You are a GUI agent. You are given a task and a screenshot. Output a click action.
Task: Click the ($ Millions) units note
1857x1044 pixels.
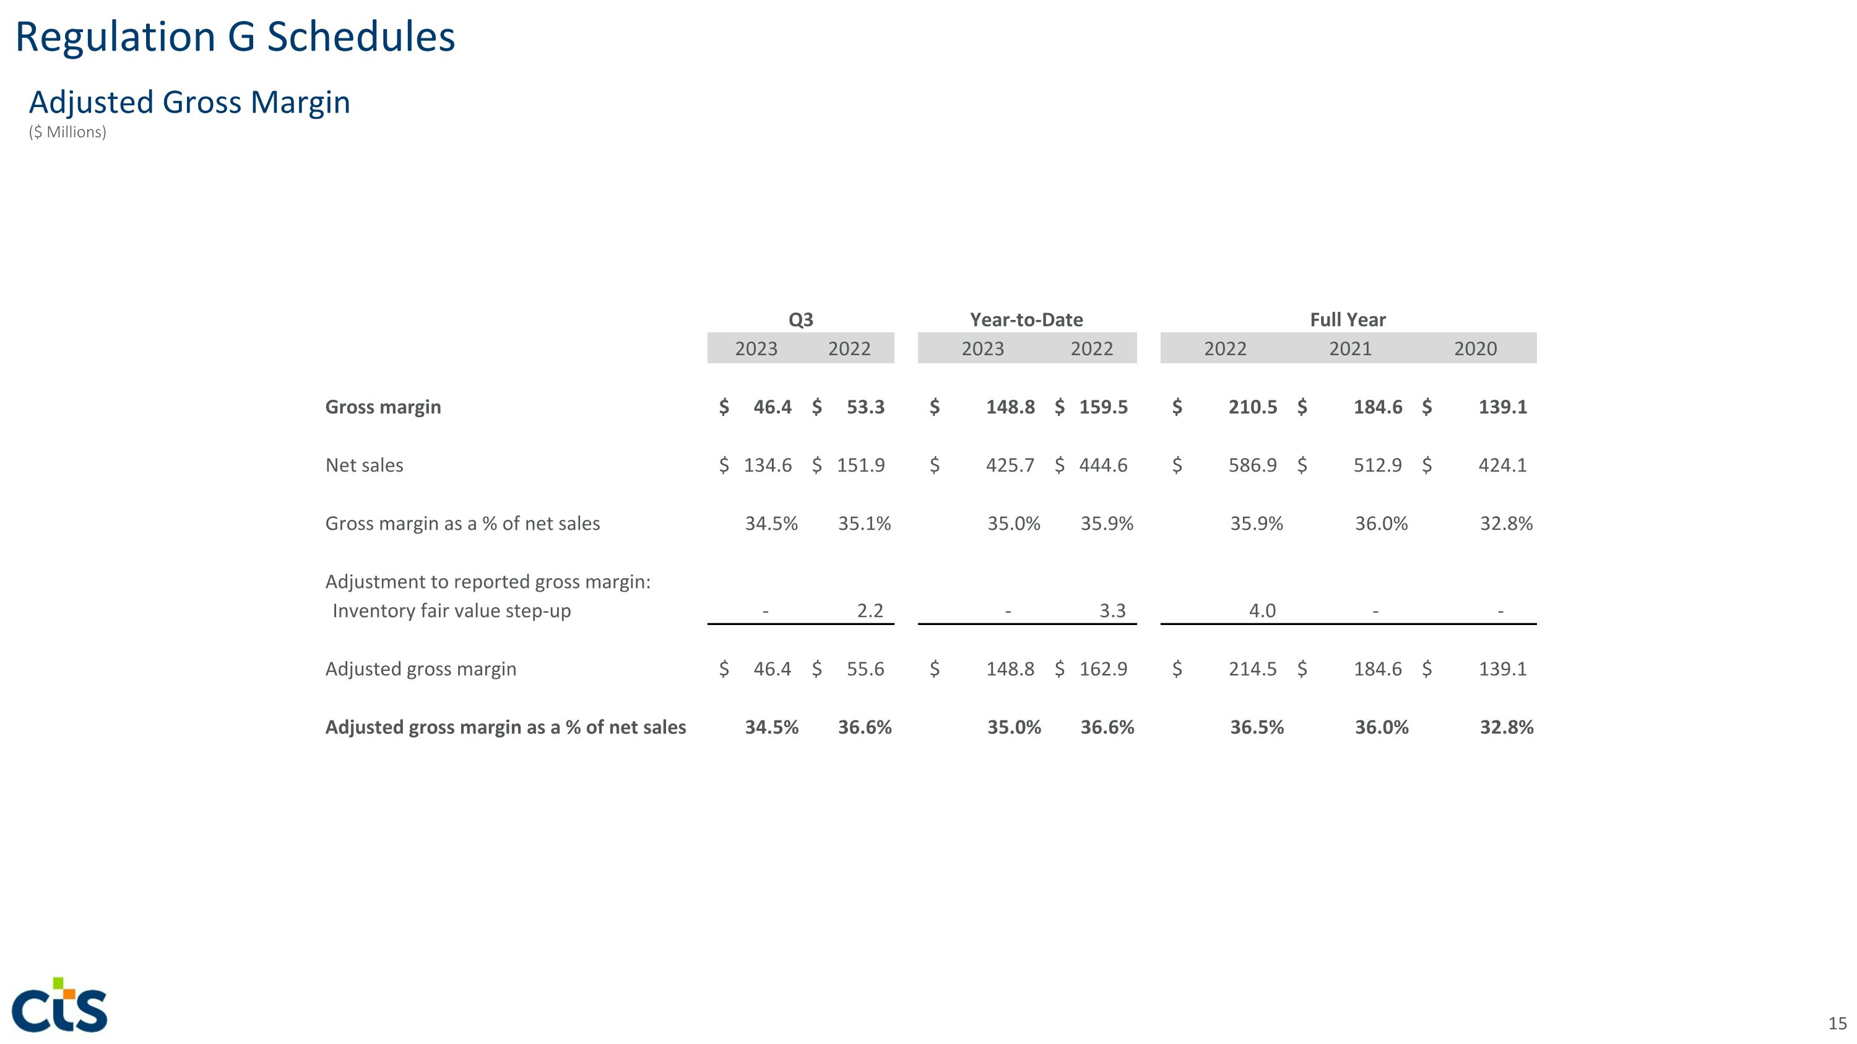(x=67, y=132)
